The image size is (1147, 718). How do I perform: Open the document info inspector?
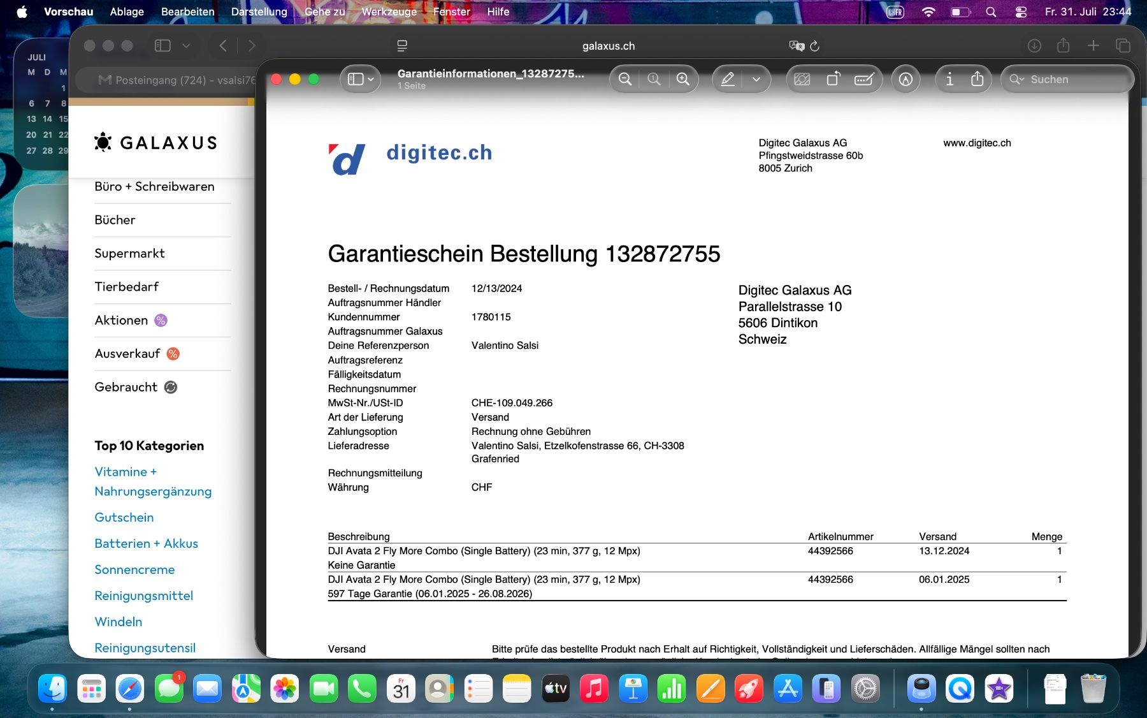pos(949,79)
